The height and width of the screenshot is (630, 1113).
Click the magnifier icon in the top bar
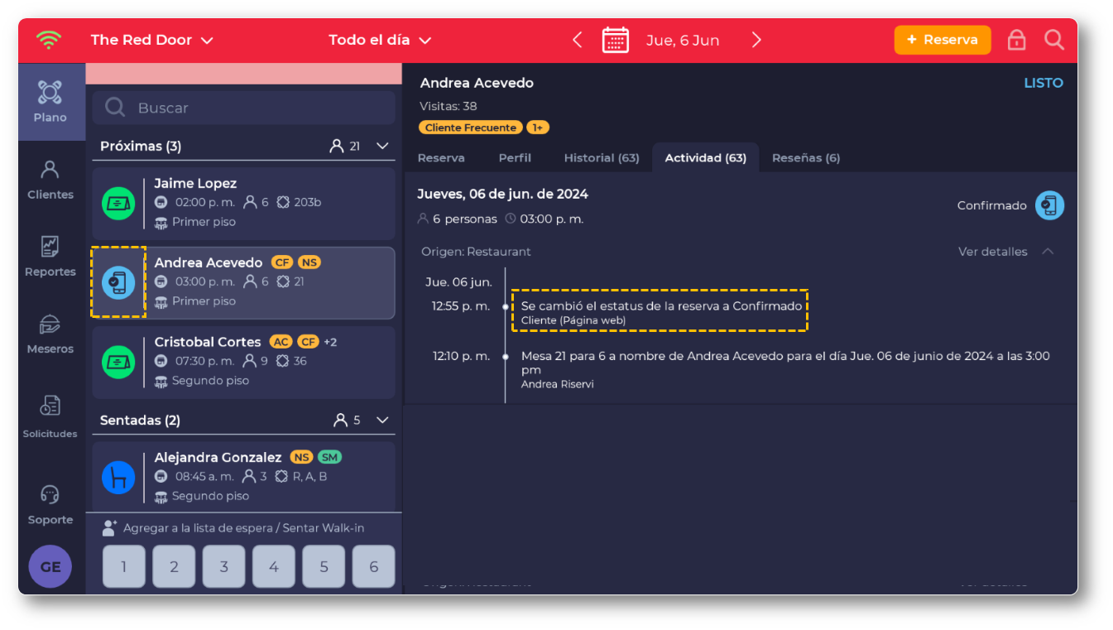1054,40
